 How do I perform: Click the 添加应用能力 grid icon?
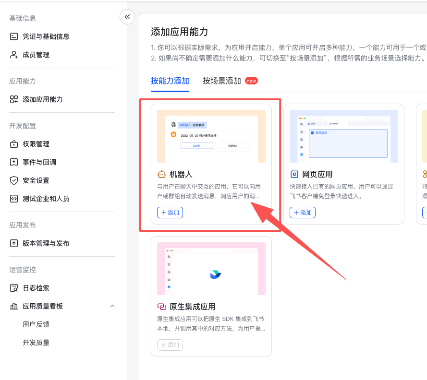click(14, 99)
